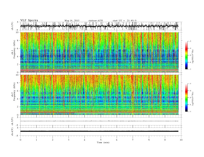Click the ch.1 spectrogram color bar
Viewport: 204px width, 157px height.
pyautogui.click(x=186, y=55)
